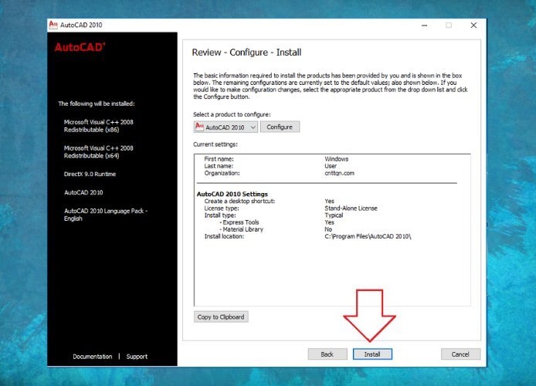Click the '- Material Library' setting line

241,229
